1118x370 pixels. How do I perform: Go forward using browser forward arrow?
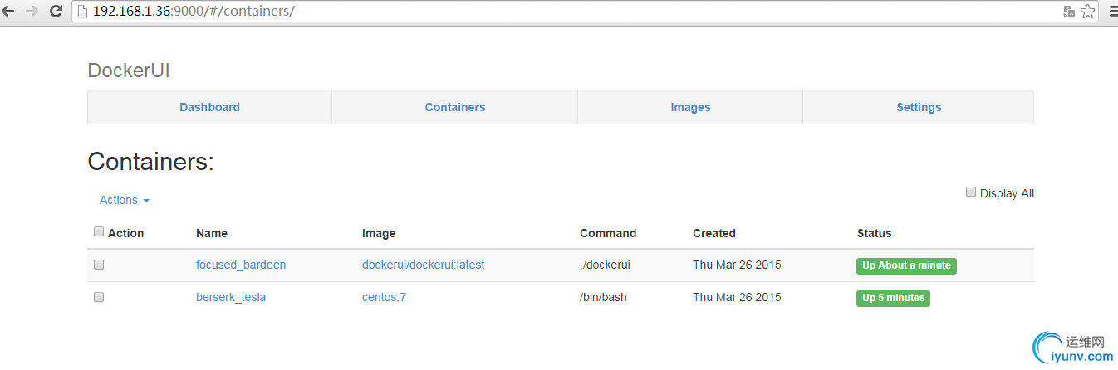click(x=32, y=12)
